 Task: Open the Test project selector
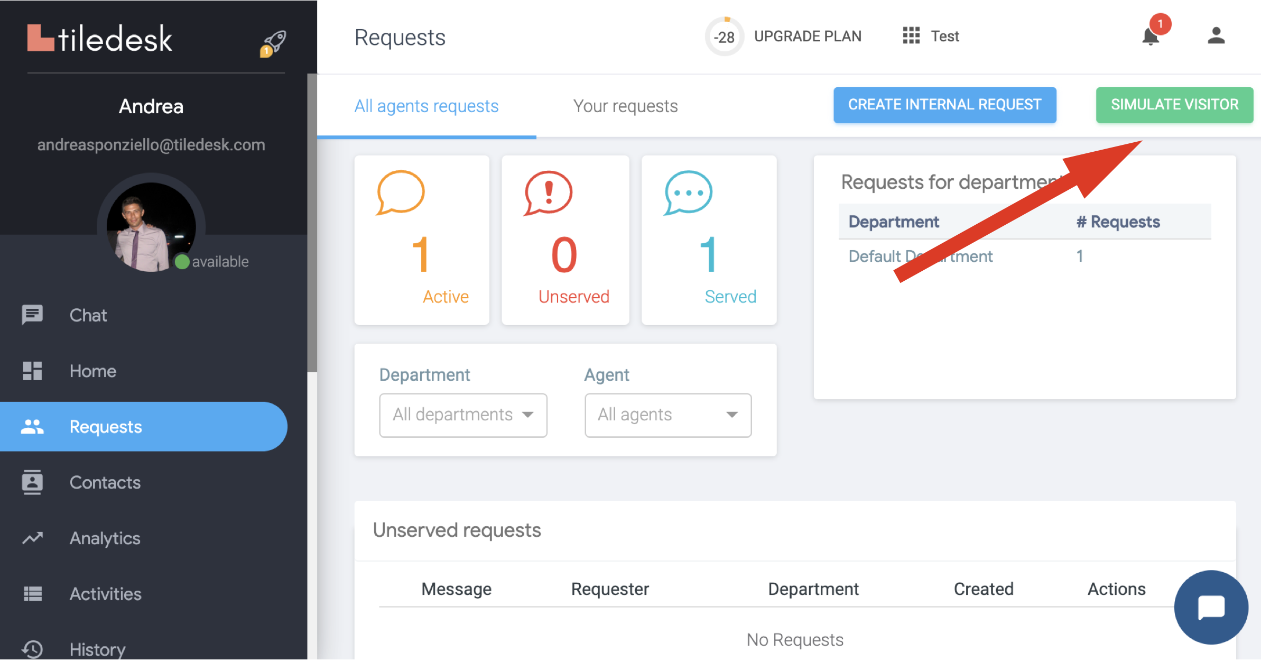944,36
